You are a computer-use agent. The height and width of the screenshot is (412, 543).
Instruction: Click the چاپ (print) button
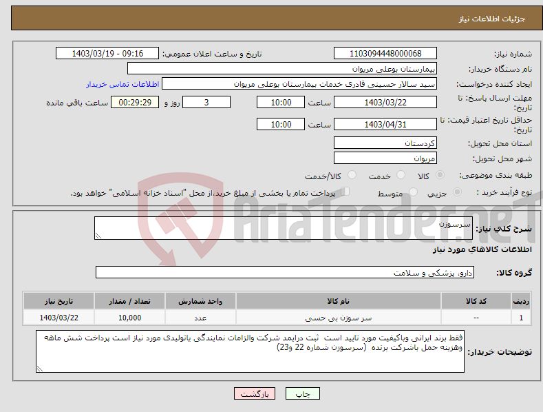click(x=302, y=393)
